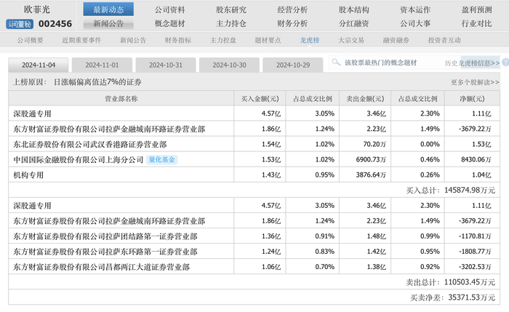The width and height of the screenshot is (509, 312).
Task: Go to 融资融券 sub-tab
Action: pos(396,40)
